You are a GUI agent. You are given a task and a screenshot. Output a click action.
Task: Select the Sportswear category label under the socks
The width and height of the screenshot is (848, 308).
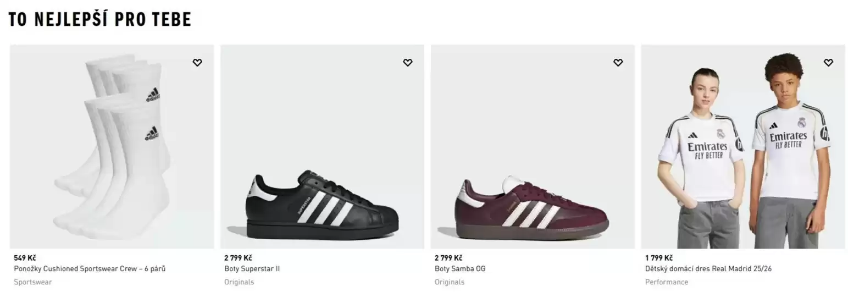[x=33, y=282]
